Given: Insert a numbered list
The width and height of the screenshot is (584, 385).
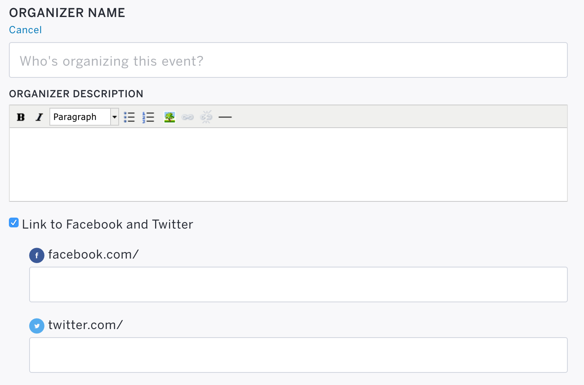Looking at the screenshot, I should pos(148,117).
